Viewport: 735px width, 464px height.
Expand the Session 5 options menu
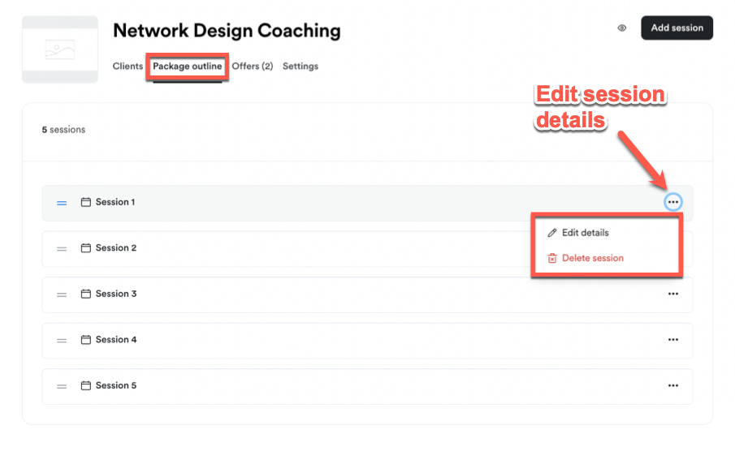point(672,385)
